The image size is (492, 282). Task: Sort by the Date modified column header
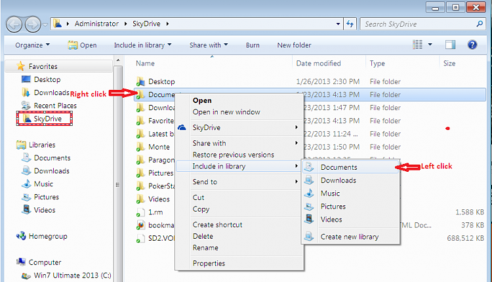tap(318, 64)
